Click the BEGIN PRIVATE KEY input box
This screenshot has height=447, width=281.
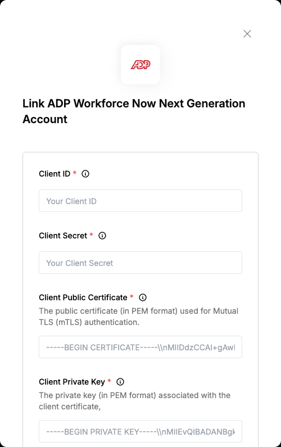point(140,431)
